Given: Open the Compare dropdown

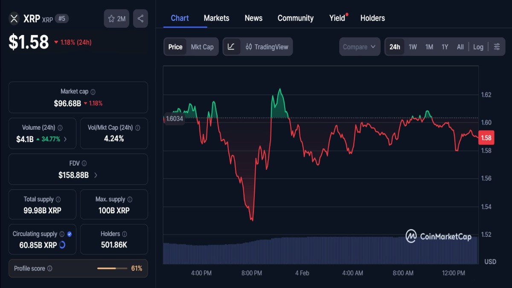Looking at the screenshot, I should click(359, 47).
